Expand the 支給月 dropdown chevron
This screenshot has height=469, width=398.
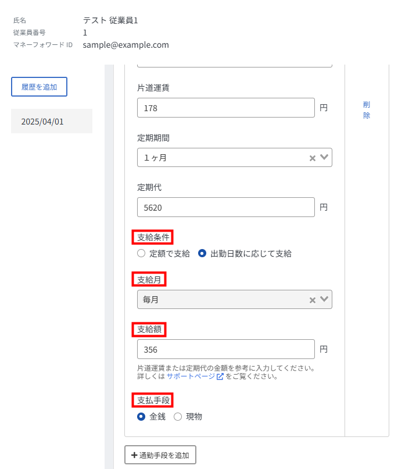point(324,299)
